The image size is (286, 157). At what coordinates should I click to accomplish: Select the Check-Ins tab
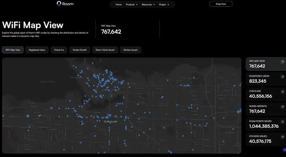pos(59,50)
